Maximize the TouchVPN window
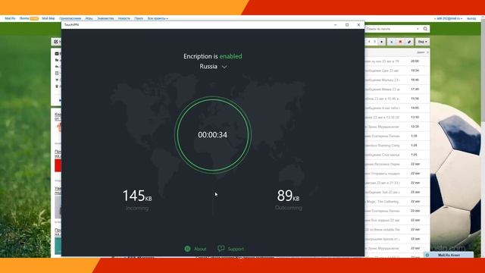Image resolution: width=485 pixels, height=273 pixels. pos(347,25)
